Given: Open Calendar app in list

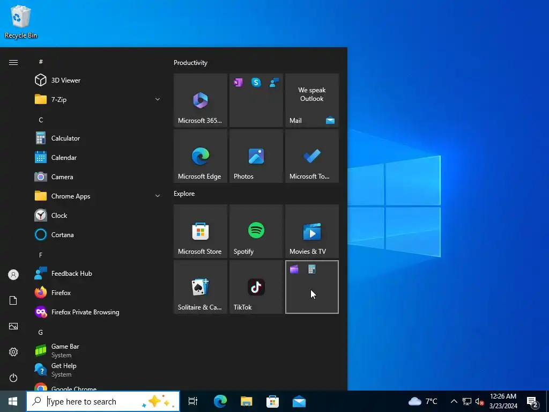Looking at the screenshot, I should point(98,157).
